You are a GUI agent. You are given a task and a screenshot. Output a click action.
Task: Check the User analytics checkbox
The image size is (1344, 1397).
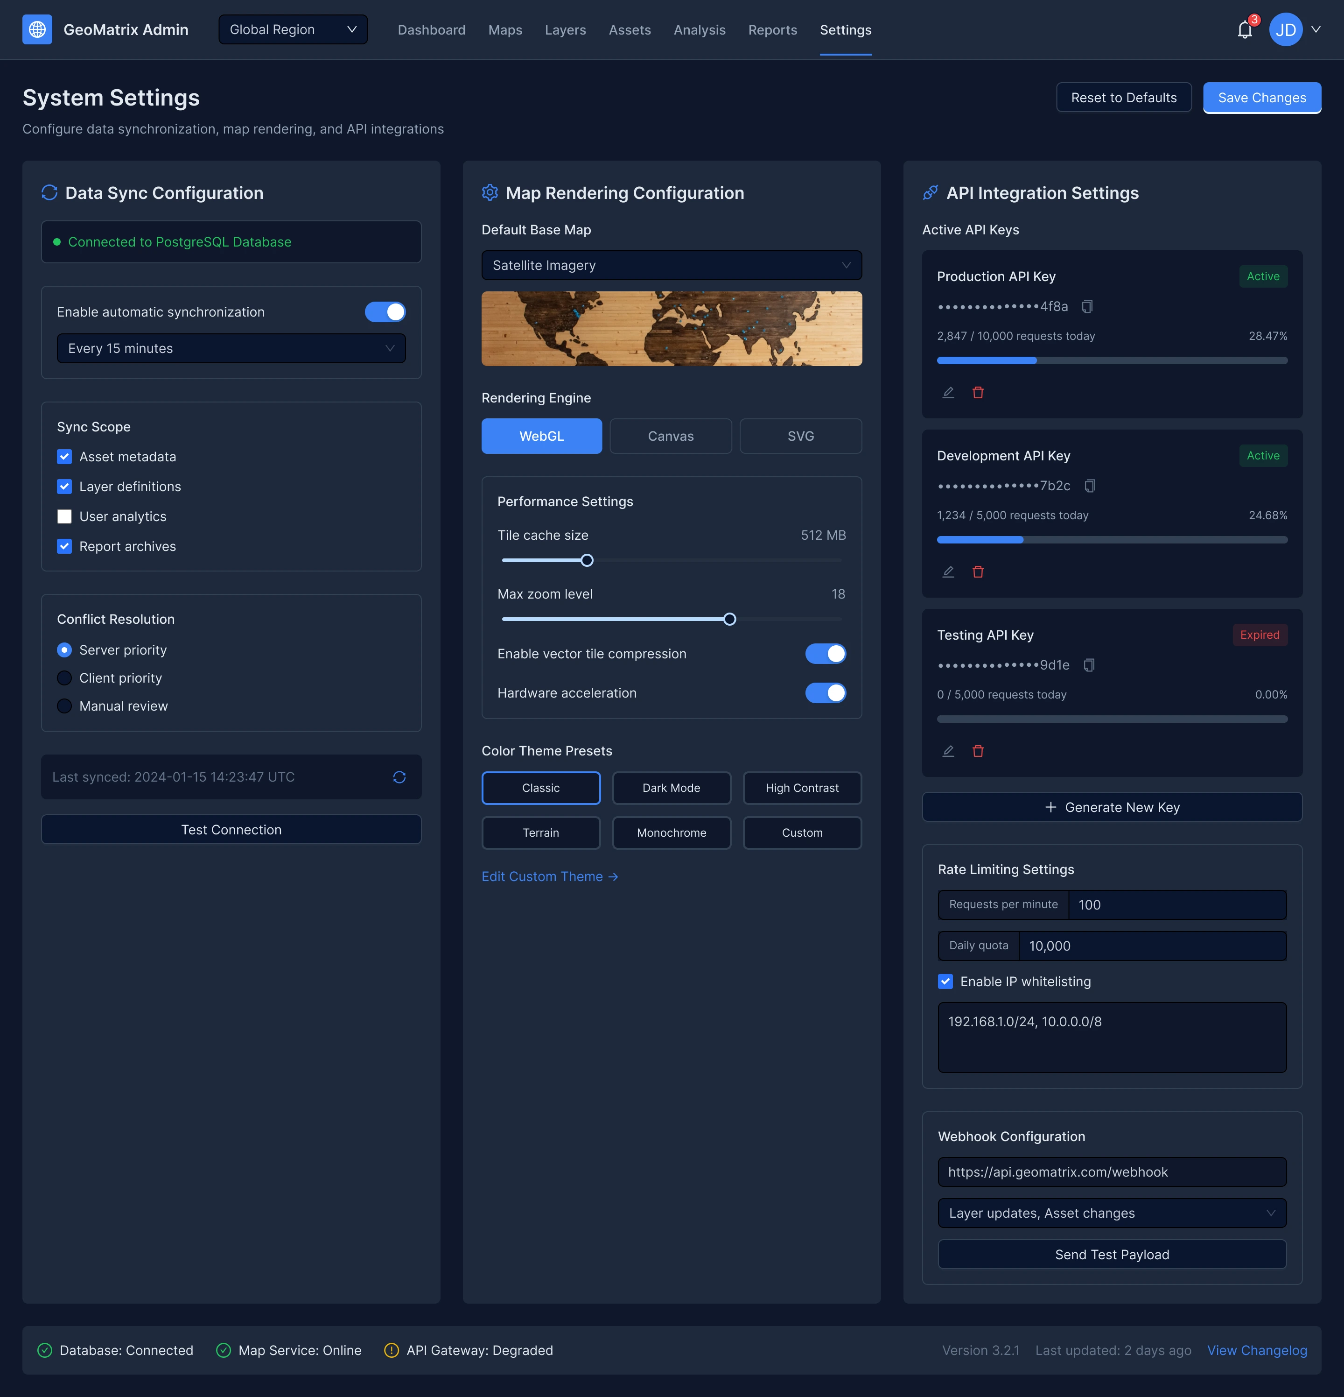tap(64, 517)
